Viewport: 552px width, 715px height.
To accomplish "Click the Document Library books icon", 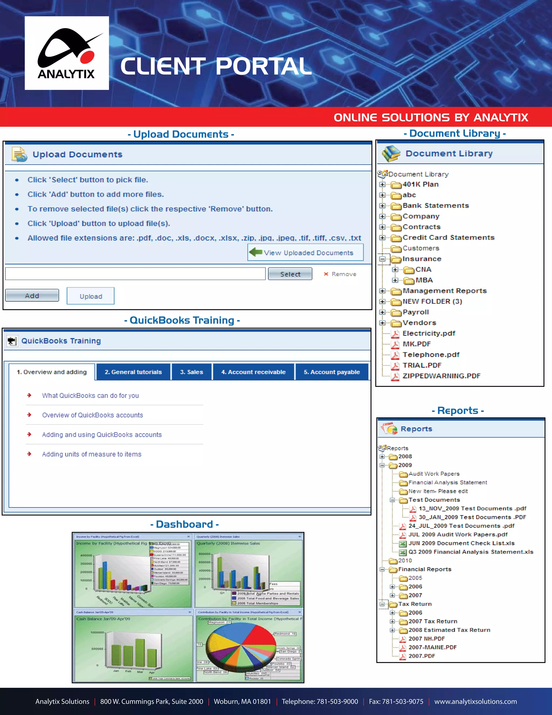I will pos(391,153).
